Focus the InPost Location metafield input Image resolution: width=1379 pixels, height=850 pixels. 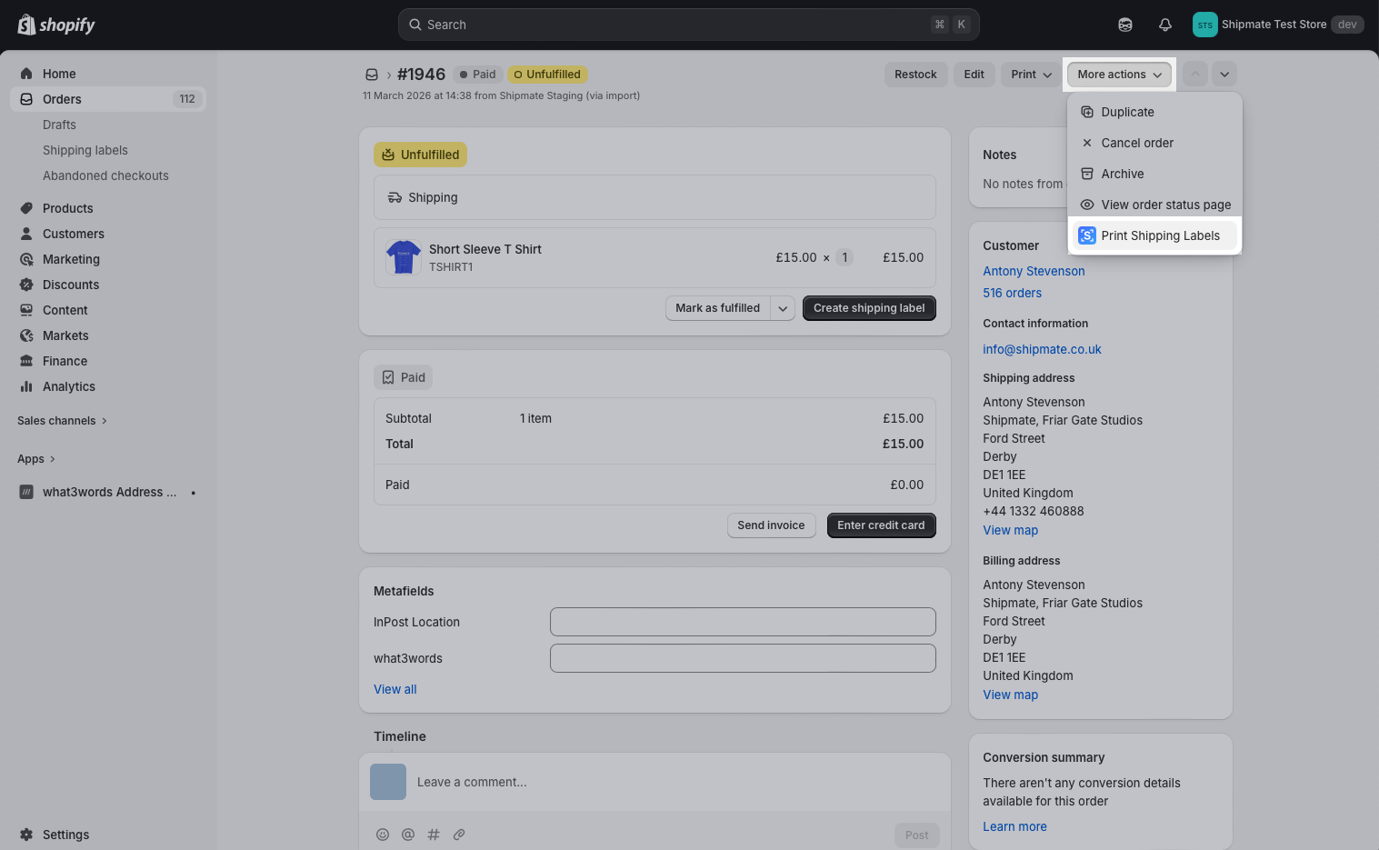[x=742, y=622]
